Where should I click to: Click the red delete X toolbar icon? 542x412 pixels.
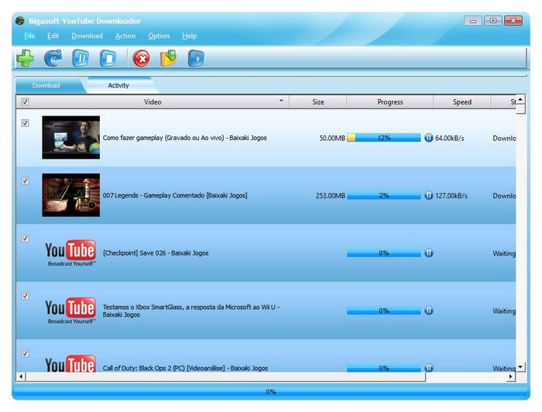click(142, 58)
